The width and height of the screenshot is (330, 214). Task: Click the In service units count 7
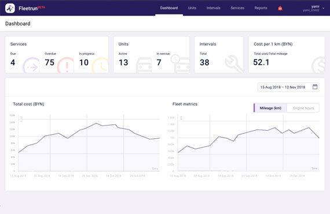click(x=159, y=62)
